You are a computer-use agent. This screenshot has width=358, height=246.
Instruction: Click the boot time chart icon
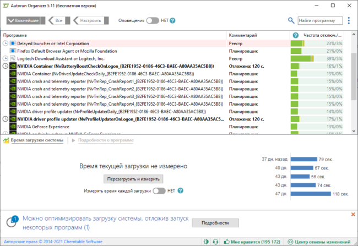tap(6, 140)
